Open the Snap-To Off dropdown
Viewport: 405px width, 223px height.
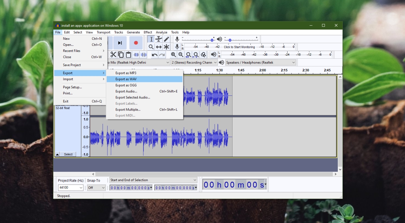click(x=96, y=188)
